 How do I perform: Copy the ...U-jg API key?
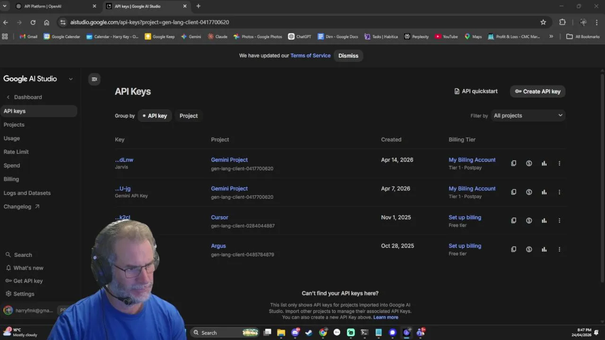pyautogui.click(x=514, y=192)
